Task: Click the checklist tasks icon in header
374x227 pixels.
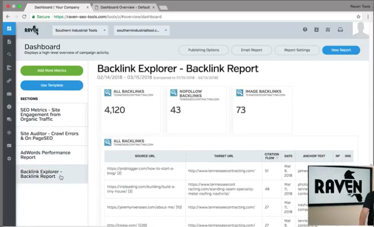Action: pos(328,29)
